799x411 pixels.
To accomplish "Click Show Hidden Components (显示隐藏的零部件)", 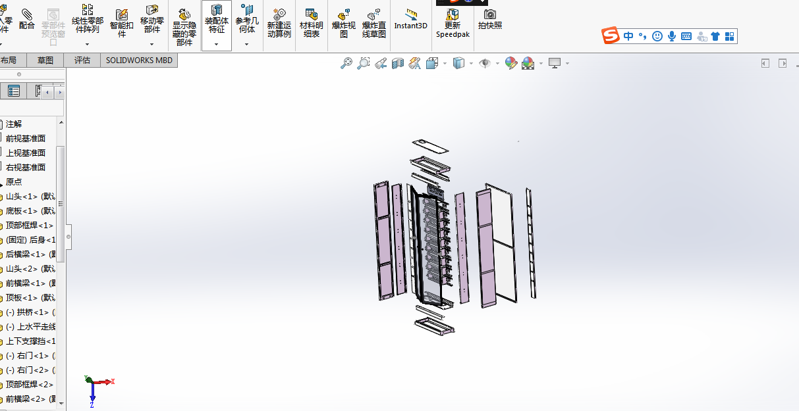I will tap(184, 28).
